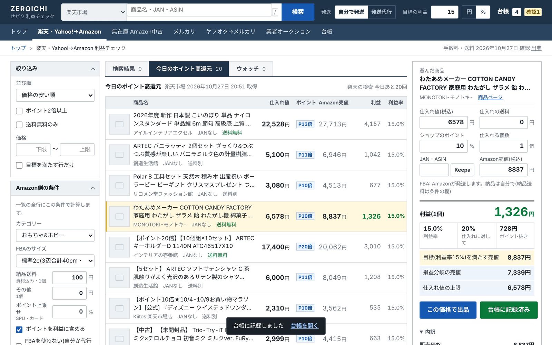The height and width of the screenshot is (345, 552).
Task: Switch to 検索結果 tab
Action: 127,69
